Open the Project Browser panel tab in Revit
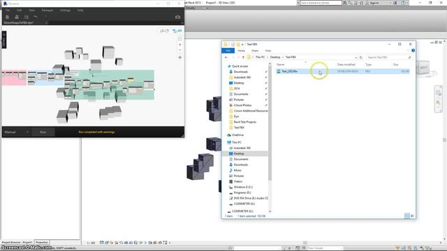 tap(17, 243)
